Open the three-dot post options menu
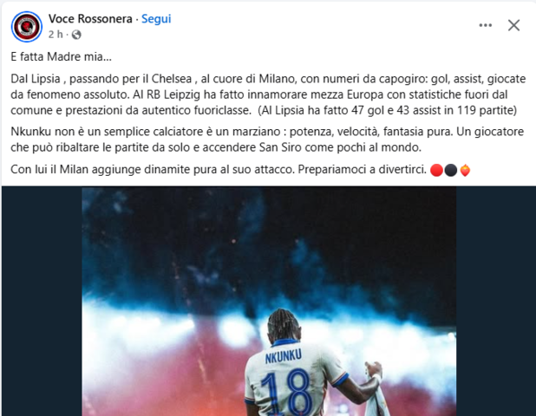This screenshot has height=416, width=536. (486, 25)
